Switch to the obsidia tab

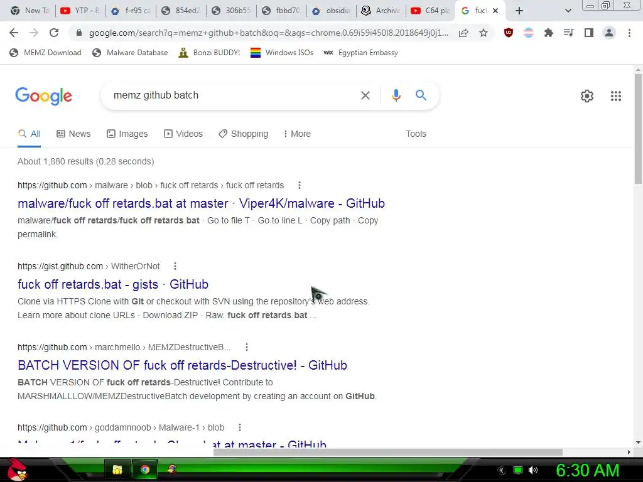(x=332, y=11)
